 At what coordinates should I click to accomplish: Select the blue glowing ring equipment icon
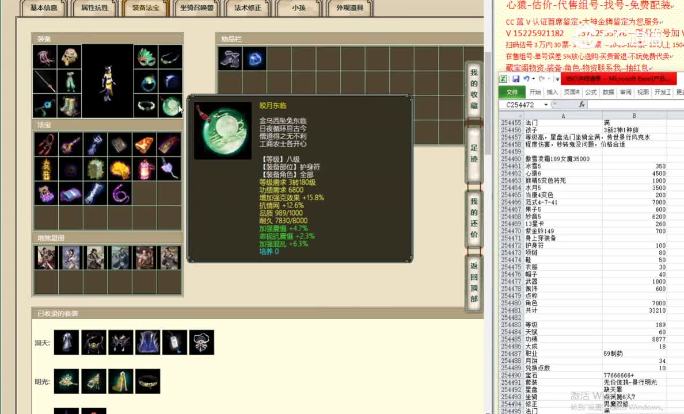tap(146, 82)
